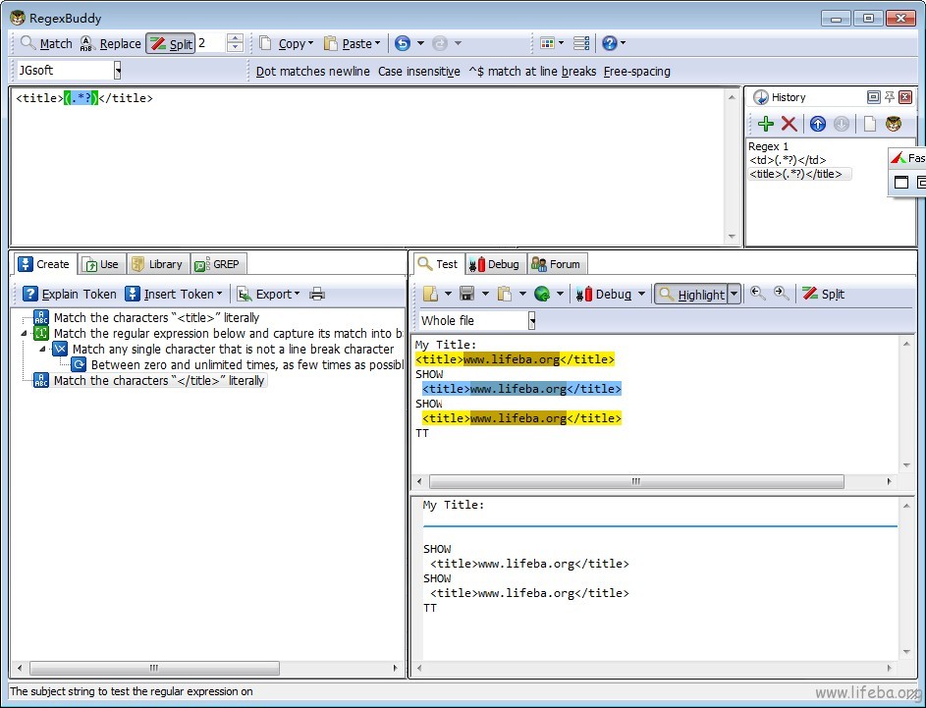Click the blue Undo arrow icon
Image resolution: width=926 pixels, height=708 pixels.
[x=403, y=43]
